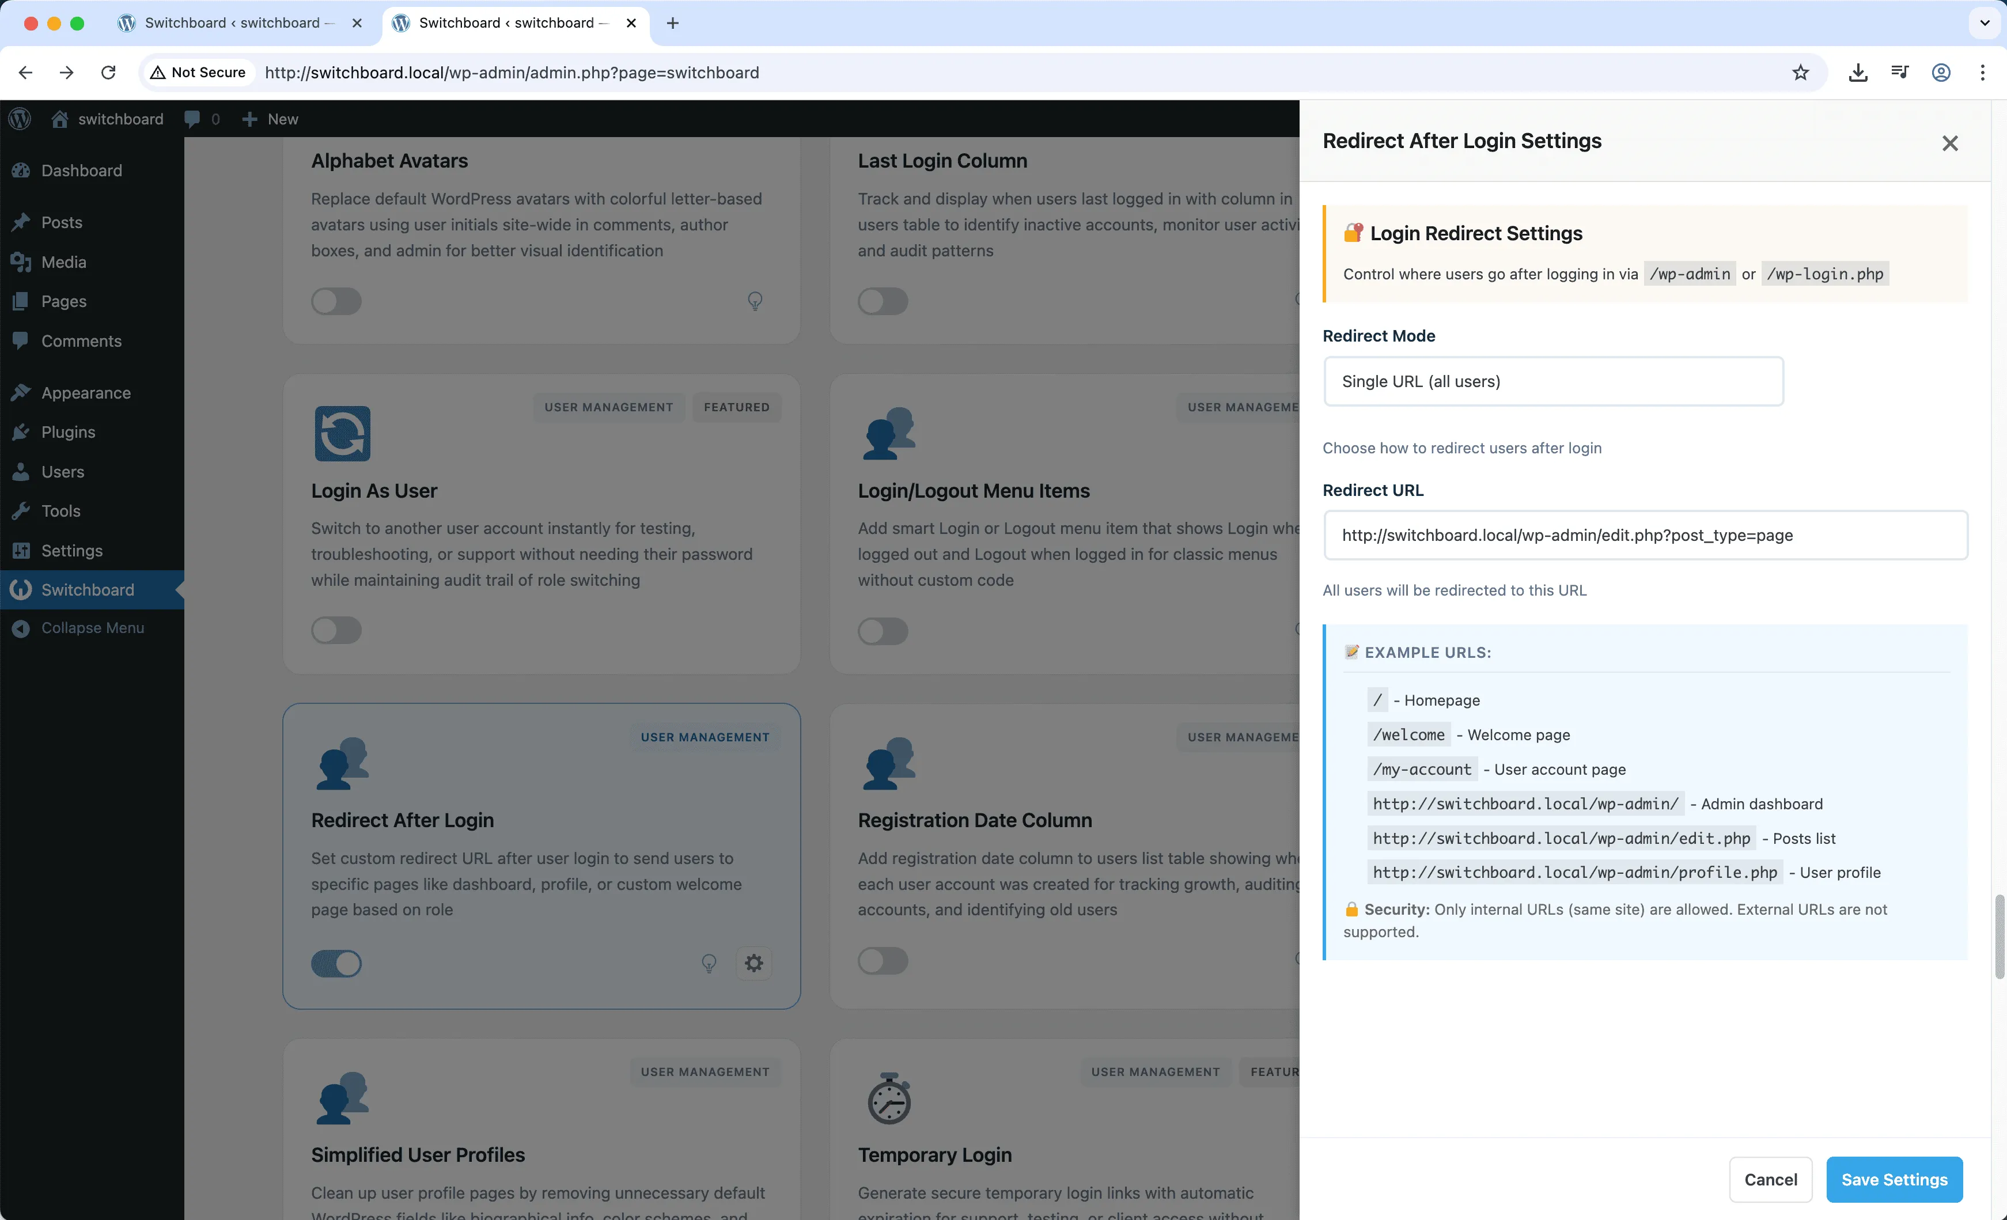The width and height of the screenshot is (2007, 1220).
Task: Close the Redirect After Login Settings panel
Action: 1950,142
